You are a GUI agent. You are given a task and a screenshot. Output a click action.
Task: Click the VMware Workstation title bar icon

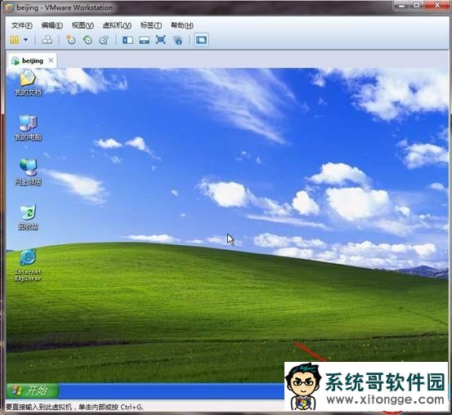tap(9, 8)
